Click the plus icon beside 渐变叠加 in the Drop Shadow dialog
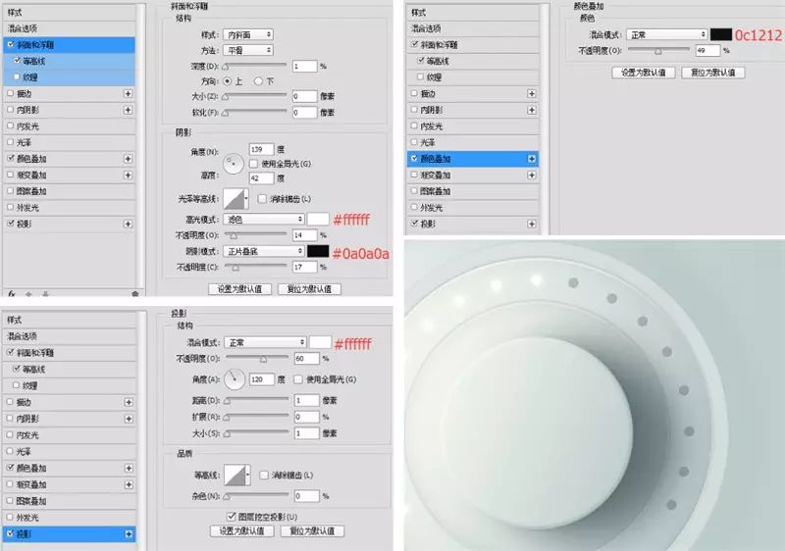 click(129, 484)
